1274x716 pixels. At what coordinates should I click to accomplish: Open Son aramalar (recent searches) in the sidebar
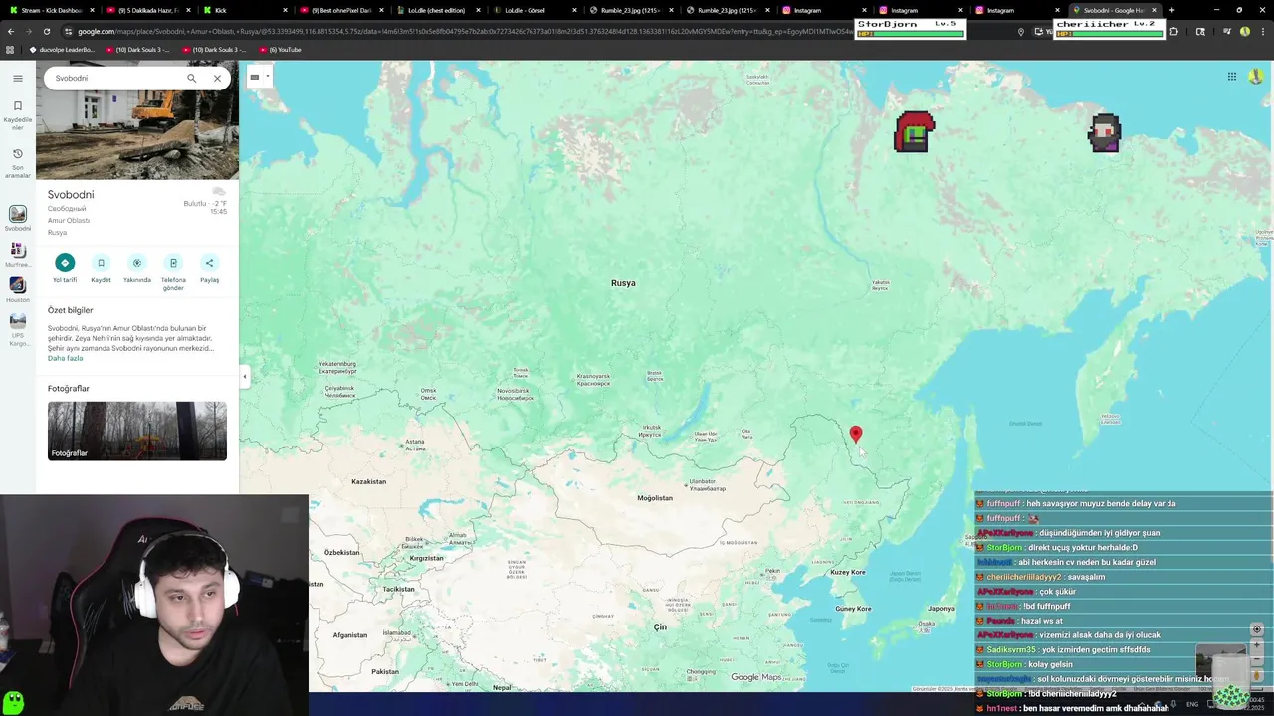point(18,163)
